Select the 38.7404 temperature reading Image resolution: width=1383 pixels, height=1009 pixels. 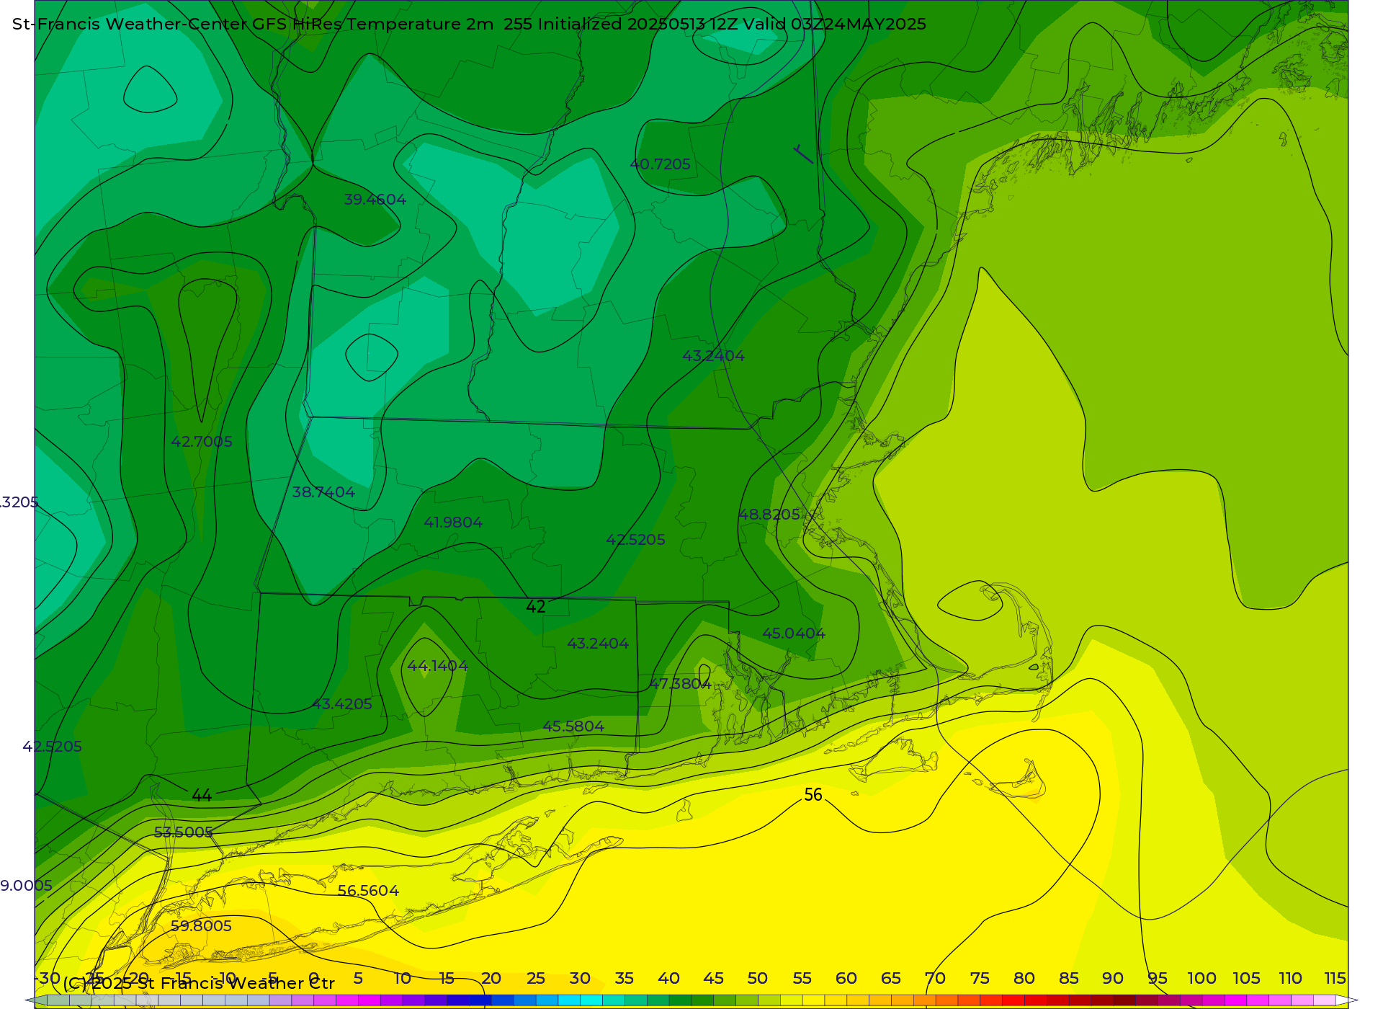tap(323, 492)
